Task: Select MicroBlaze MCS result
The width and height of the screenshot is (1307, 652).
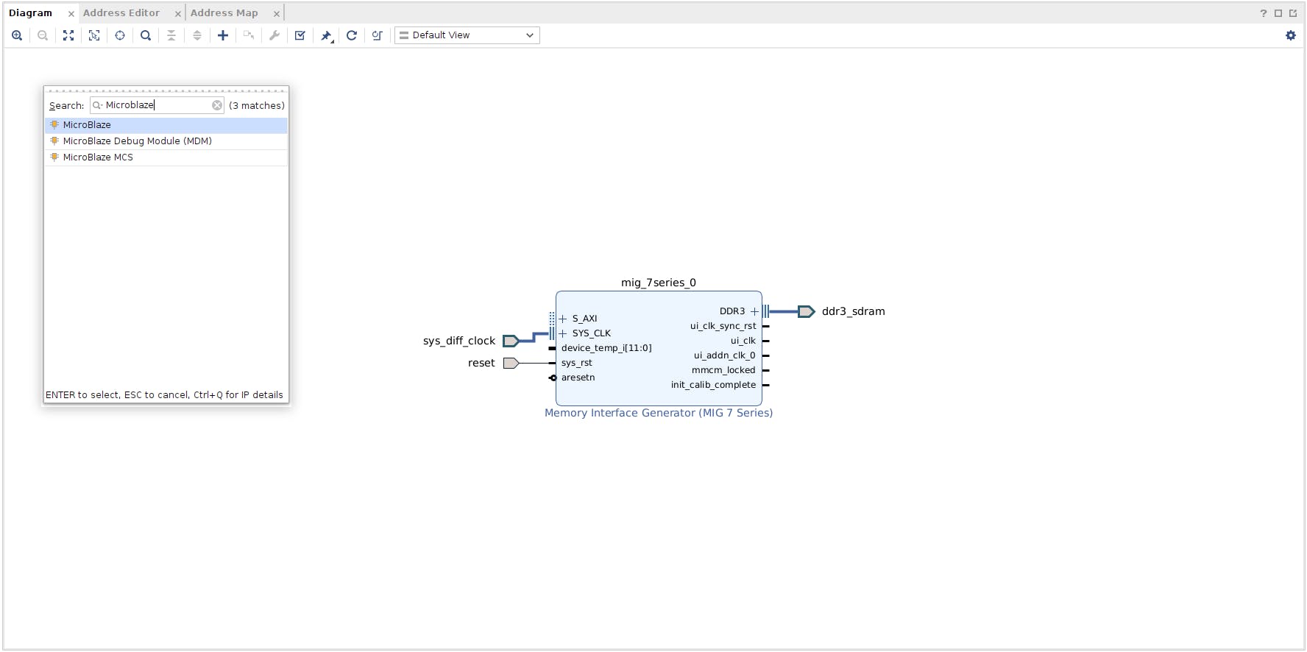Action: [166, 157]
